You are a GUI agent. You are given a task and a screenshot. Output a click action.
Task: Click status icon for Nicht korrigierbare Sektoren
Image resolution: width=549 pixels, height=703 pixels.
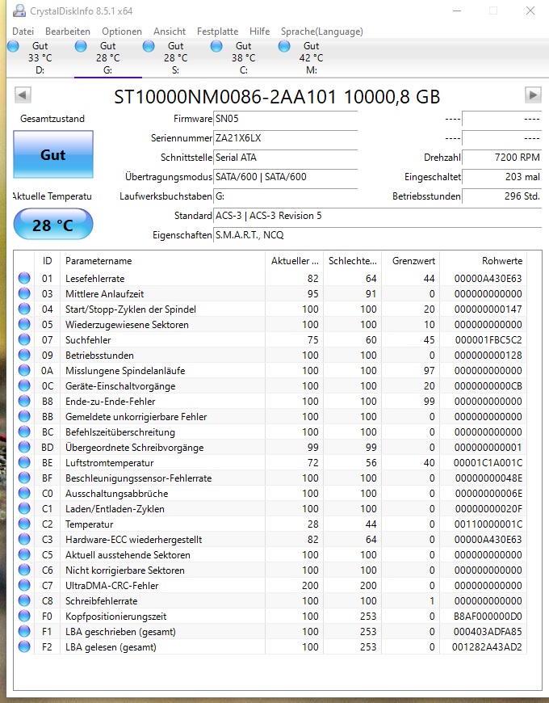[24, 570]
